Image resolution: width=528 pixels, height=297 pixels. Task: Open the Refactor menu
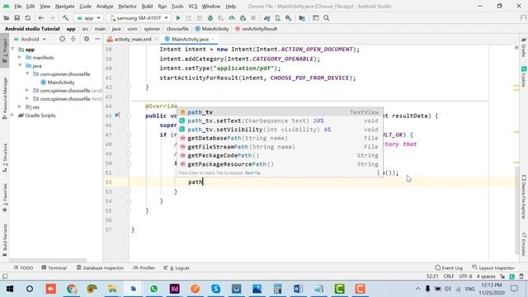[127, 7]
